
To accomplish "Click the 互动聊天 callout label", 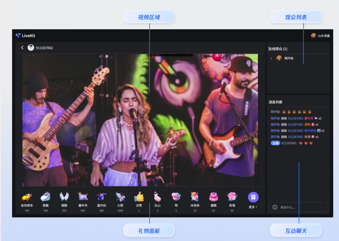I will (296, 230).
